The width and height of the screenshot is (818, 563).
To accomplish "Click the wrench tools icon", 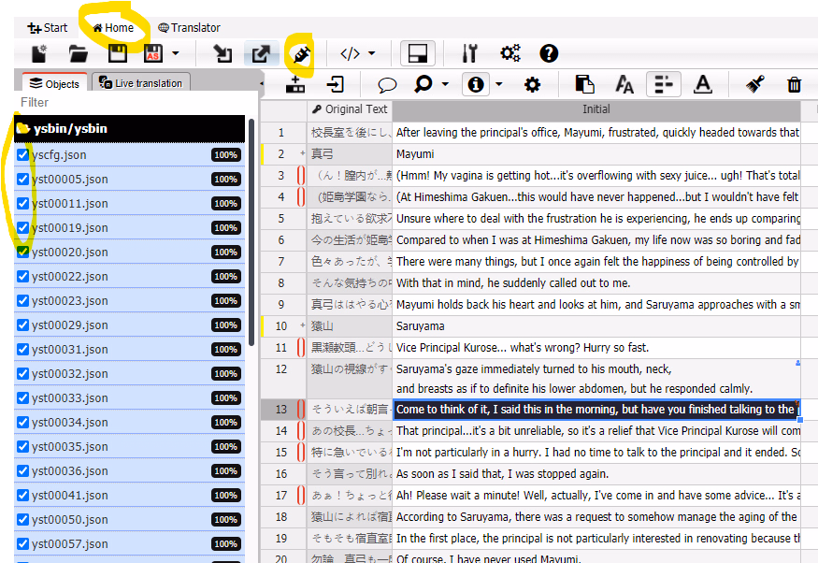I will click(470, 53).
